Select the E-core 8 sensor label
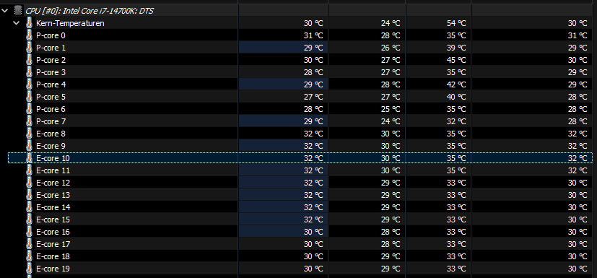 51,134
